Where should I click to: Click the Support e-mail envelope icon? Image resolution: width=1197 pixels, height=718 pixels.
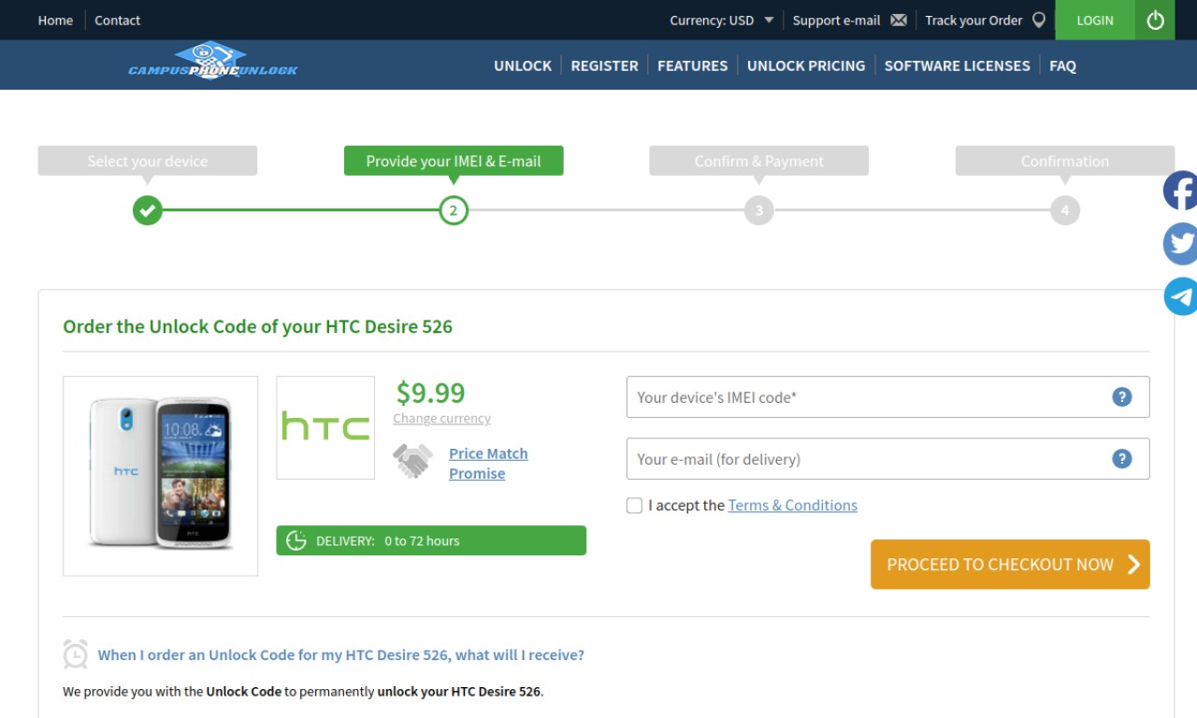click(x=899, y=20)
